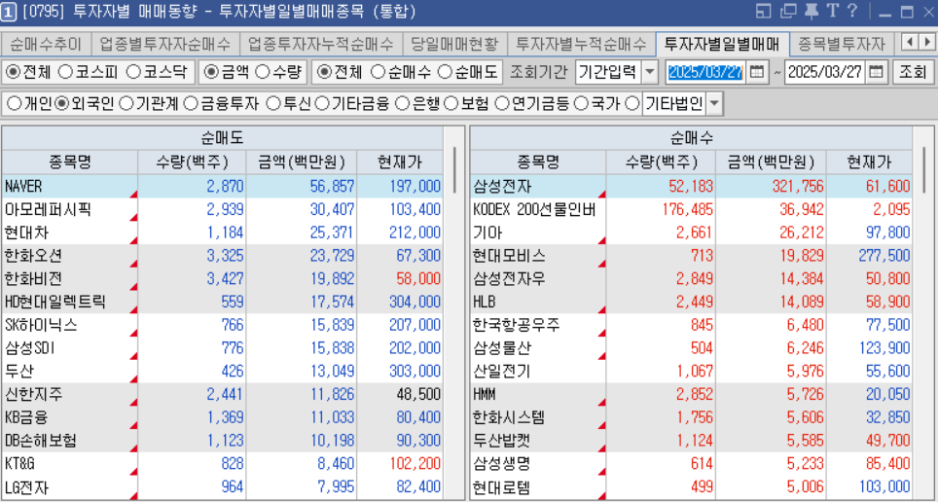Select the 신한지주 row

coord(222,395)
